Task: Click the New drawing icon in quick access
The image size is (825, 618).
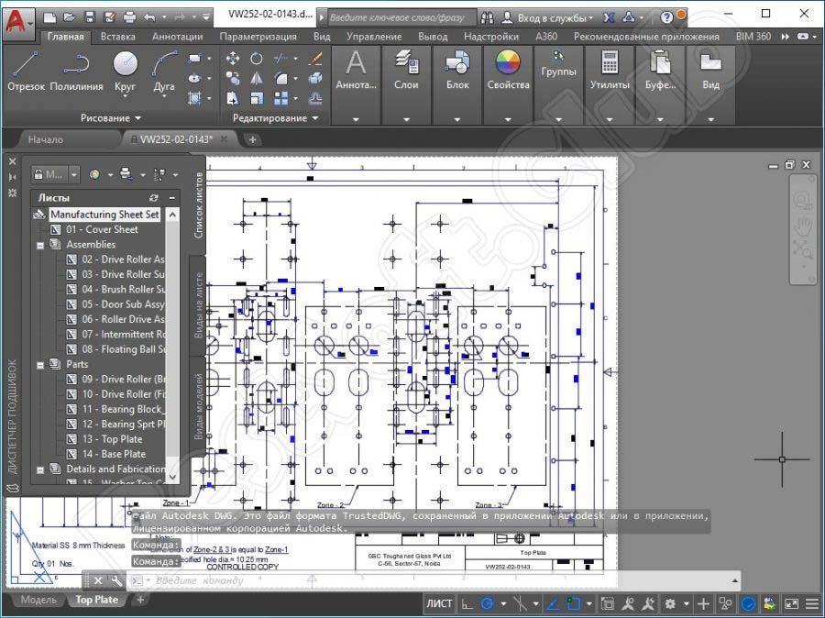Action: 49,17
